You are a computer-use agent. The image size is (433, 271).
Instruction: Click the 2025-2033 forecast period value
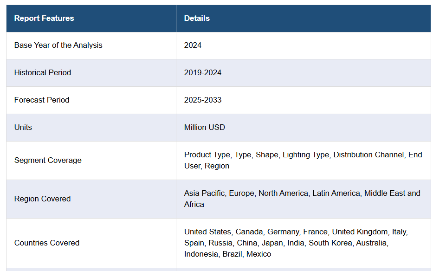(203, 100)
